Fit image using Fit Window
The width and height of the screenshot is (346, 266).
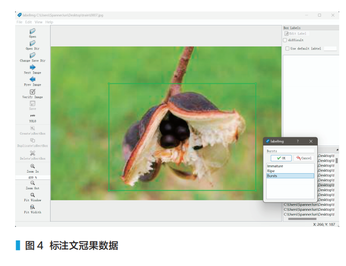[32, 196]
